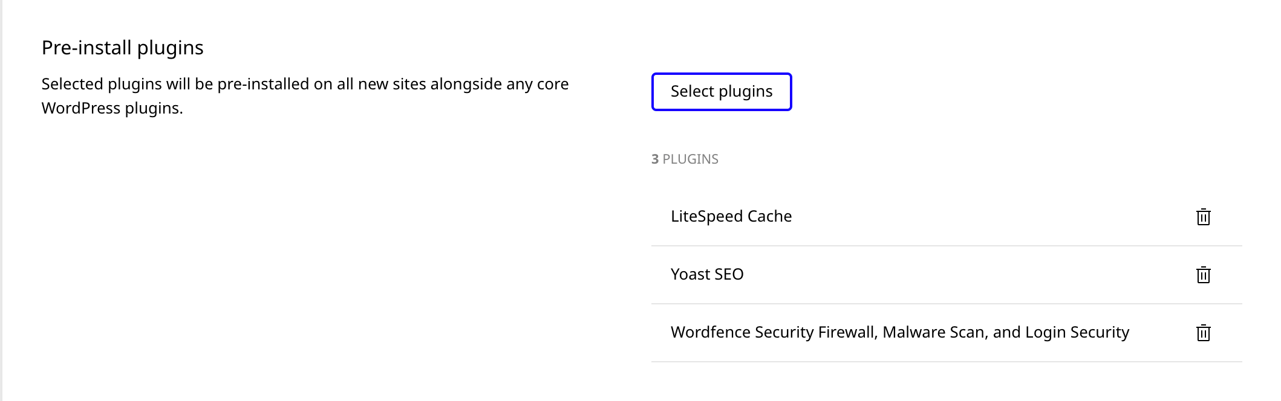Click the divider line below Wordfence row

(946, 362)
